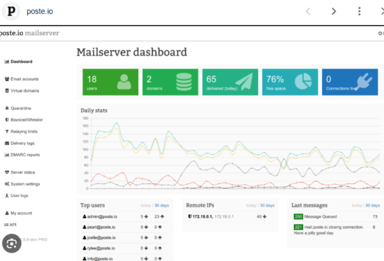Open My account link
The image size is (384, 261).
21,213
